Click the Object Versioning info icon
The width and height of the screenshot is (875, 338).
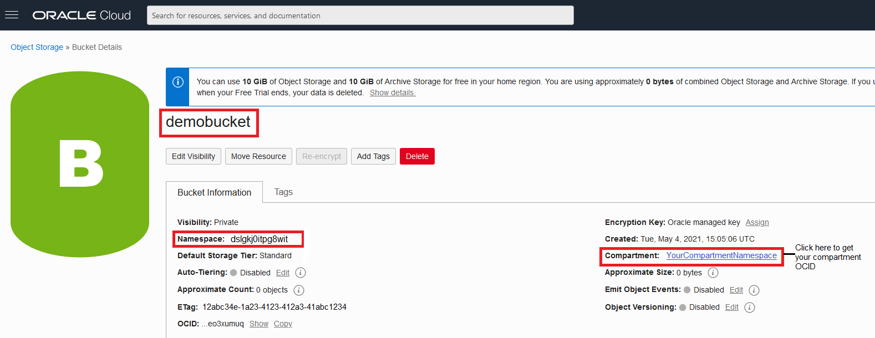click(750, 308)
